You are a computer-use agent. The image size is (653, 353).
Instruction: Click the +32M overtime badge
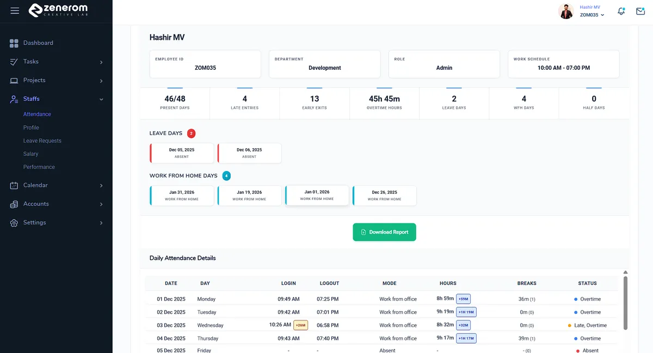(463, 325)
